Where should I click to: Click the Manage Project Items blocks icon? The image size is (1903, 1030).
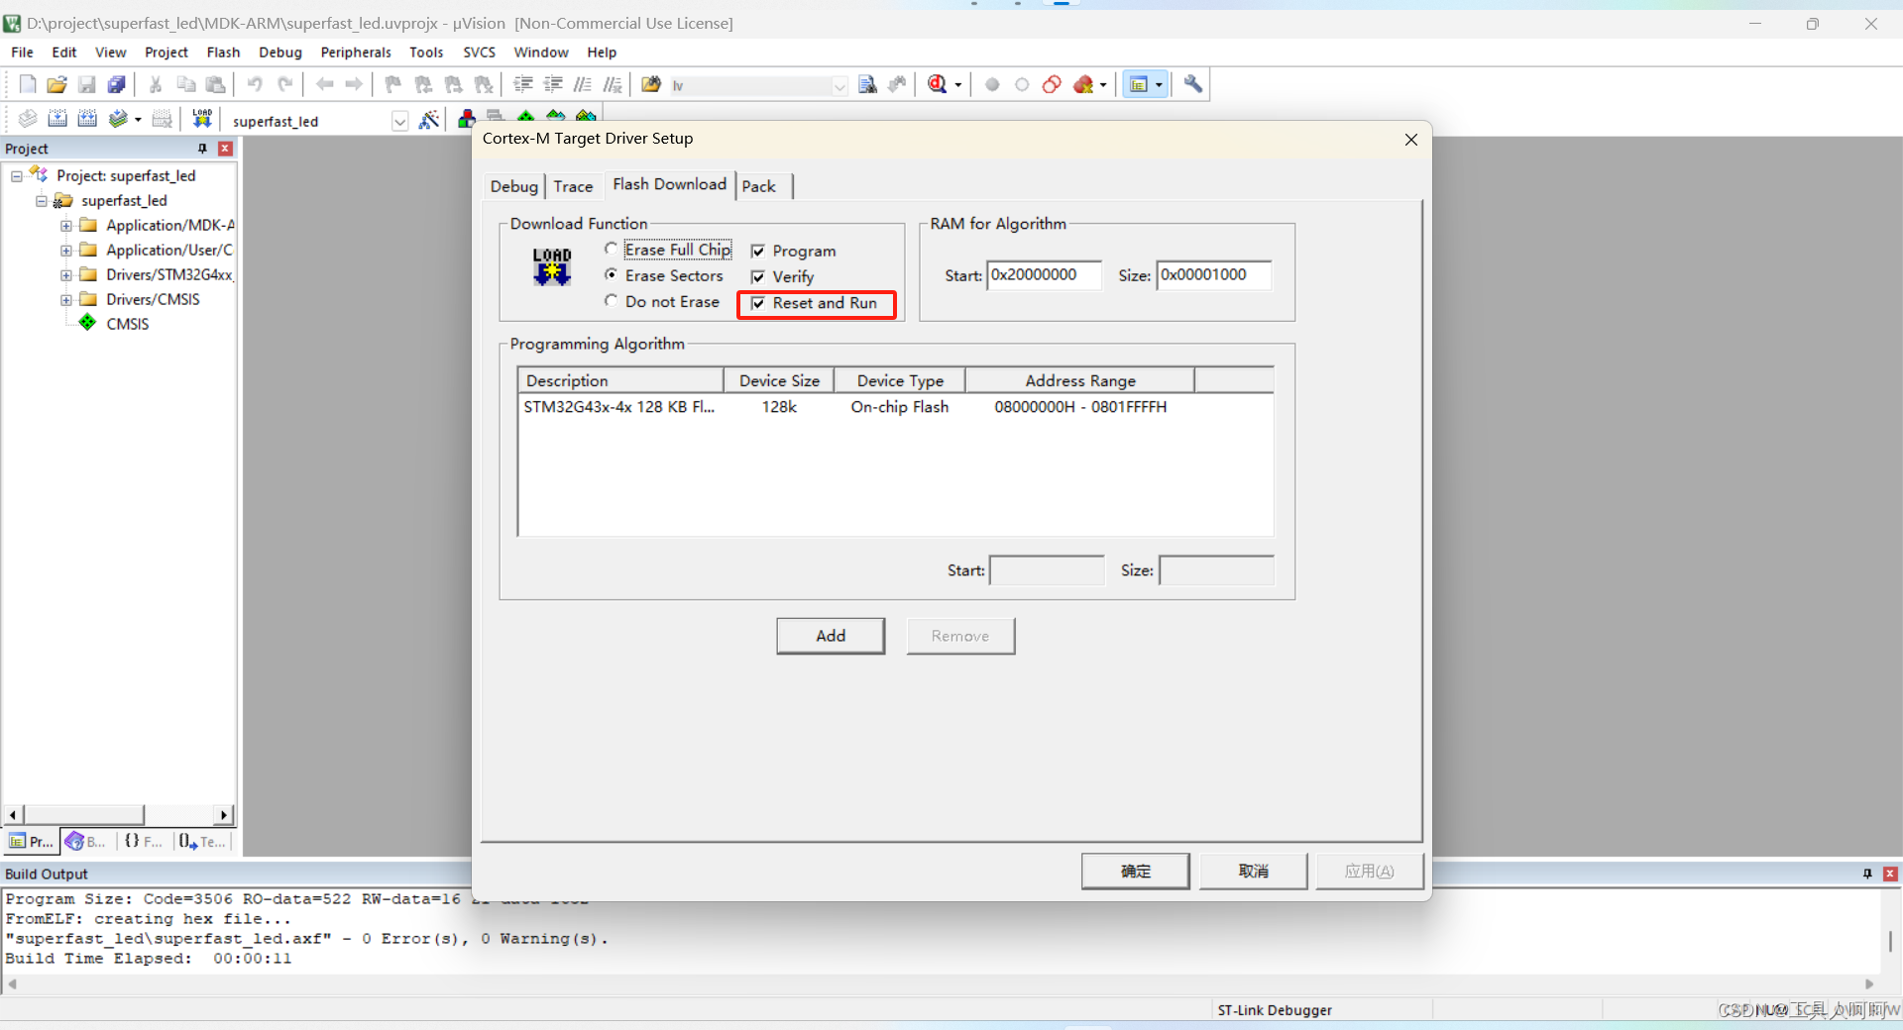(x=466, y=120)
